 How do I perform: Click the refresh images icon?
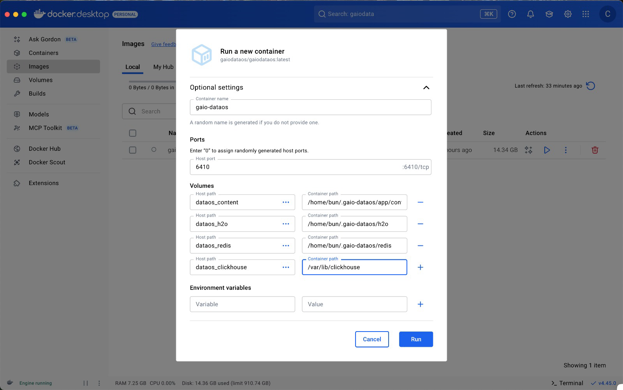[x=591, y=86]
